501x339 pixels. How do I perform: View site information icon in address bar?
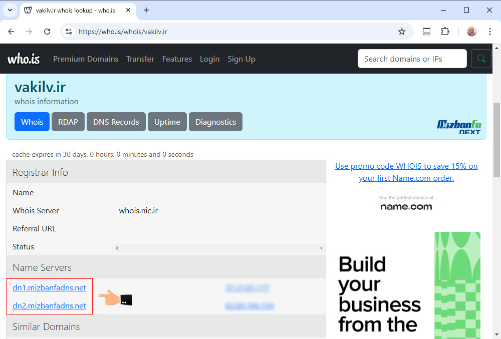pyautogui.click(x=68, y=32)
